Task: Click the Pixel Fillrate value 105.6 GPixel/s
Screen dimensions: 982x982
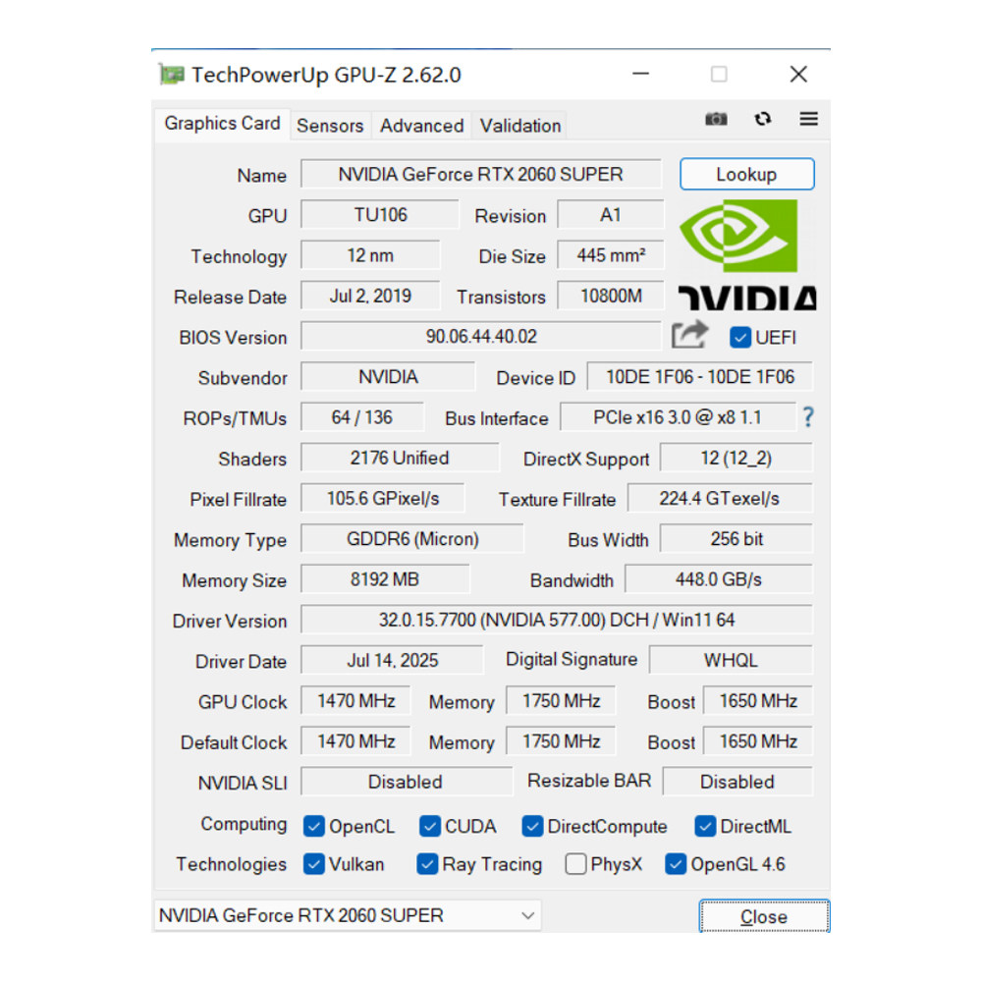Action: pos(383,499)
